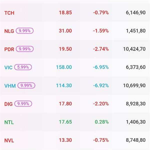150x150 pixels.
Task: Select the NVL ticker symbol
Action: pos(9,140)
